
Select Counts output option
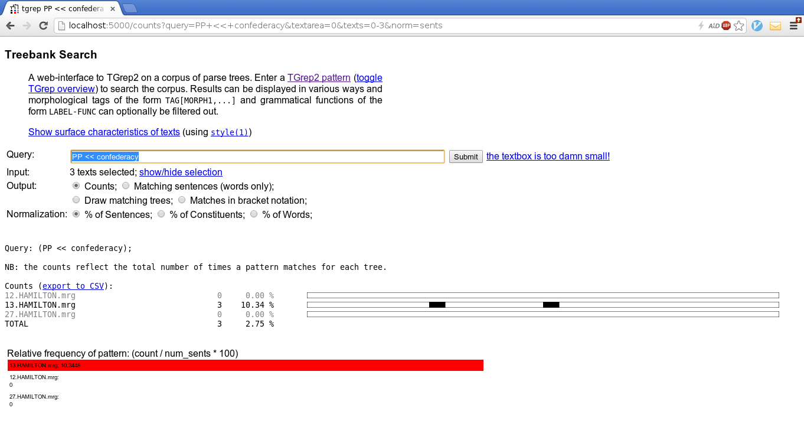click(76, 185)
